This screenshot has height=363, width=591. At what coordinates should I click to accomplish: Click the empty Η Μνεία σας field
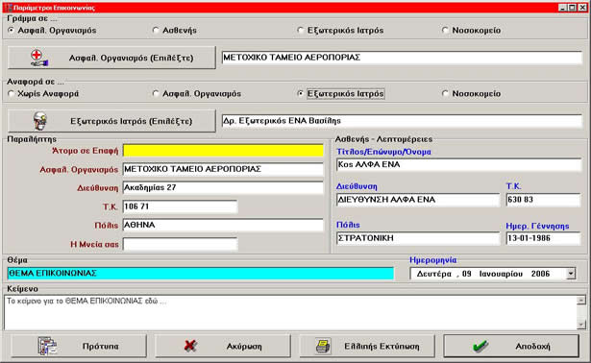click(x=180, y=244)
